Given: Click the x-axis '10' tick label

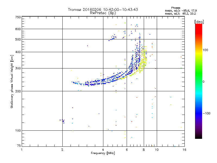Looking at the screenshot, I should (x=157, y=150).
